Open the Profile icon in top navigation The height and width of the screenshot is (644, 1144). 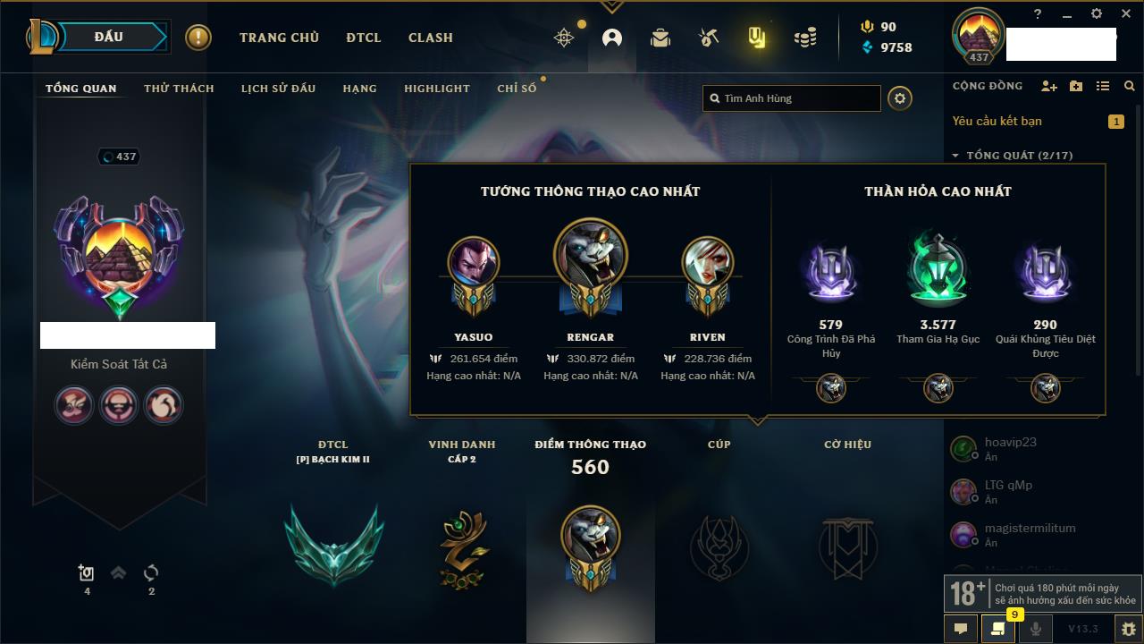(612, 38)
